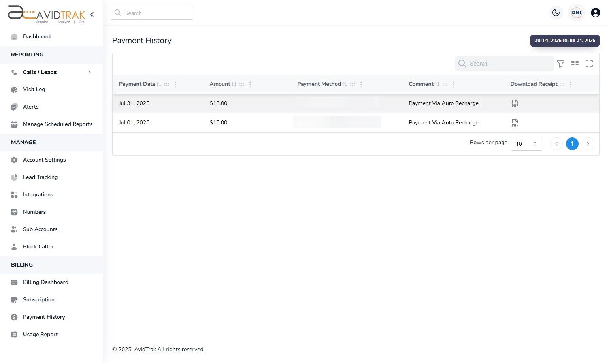
Task: Open the Integrations page
Action: point(38,194)
